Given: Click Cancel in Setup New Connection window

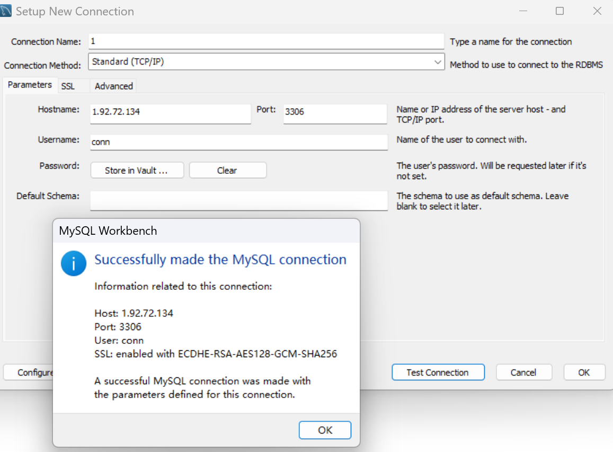Looking at the screenshot, I should [x=524, y=372].
